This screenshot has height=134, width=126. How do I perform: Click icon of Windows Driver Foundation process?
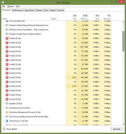tap(7, 29)
